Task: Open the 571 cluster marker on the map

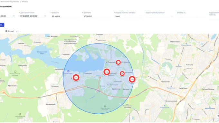Action: 107,72
